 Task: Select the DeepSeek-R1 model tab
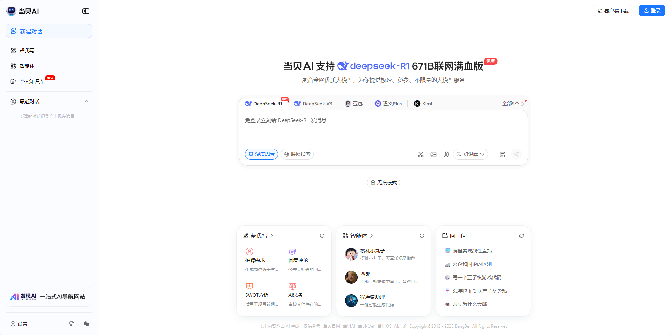click(x=264, y=104)
